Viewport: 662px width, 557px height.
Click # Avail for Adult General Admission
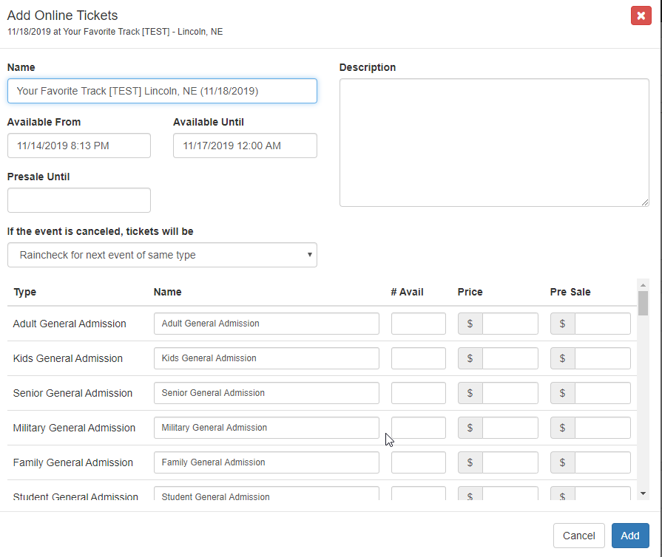(418, 324)
